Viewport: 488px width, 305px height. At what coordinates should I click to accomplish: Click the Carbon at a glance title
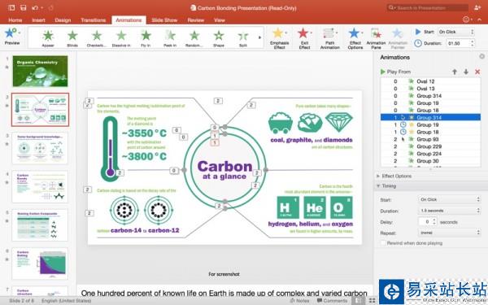224,170
